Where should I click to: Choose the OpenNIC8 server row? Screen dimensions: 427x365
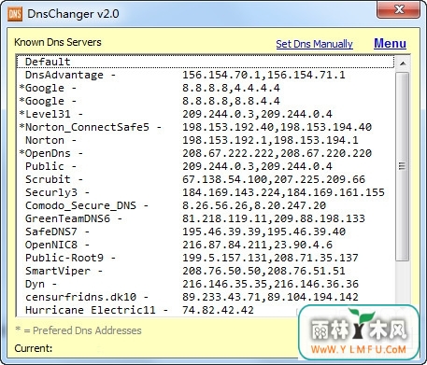tap(206, 245)
